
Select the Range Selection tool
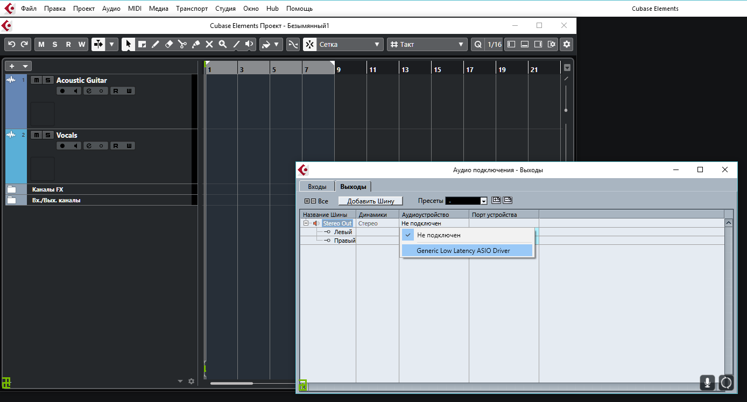point(142,44)
